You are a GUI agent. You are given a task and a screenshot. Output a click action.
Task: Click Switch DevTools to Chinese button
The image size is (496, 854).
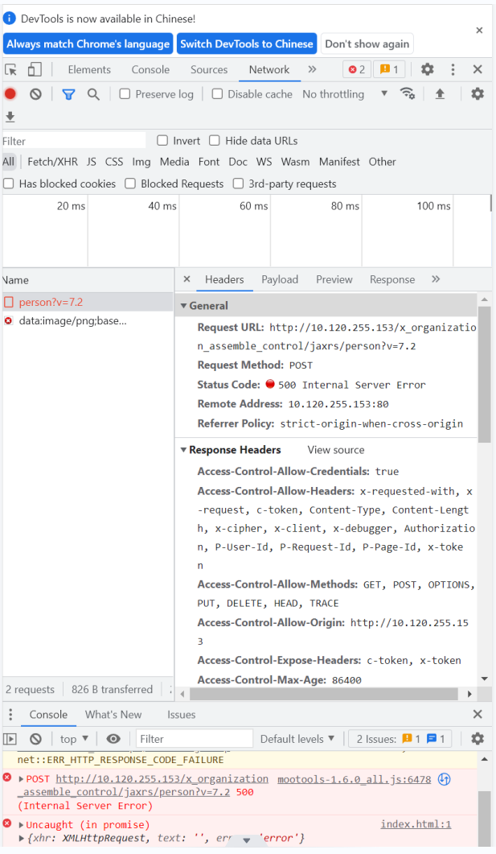[247, 43]
